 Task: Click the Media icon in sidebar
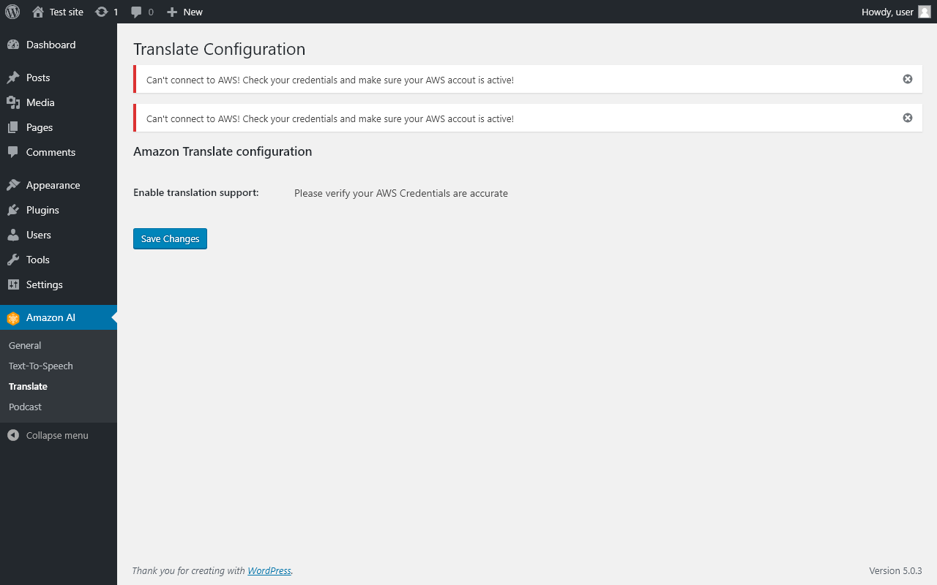tap(13, 102)
